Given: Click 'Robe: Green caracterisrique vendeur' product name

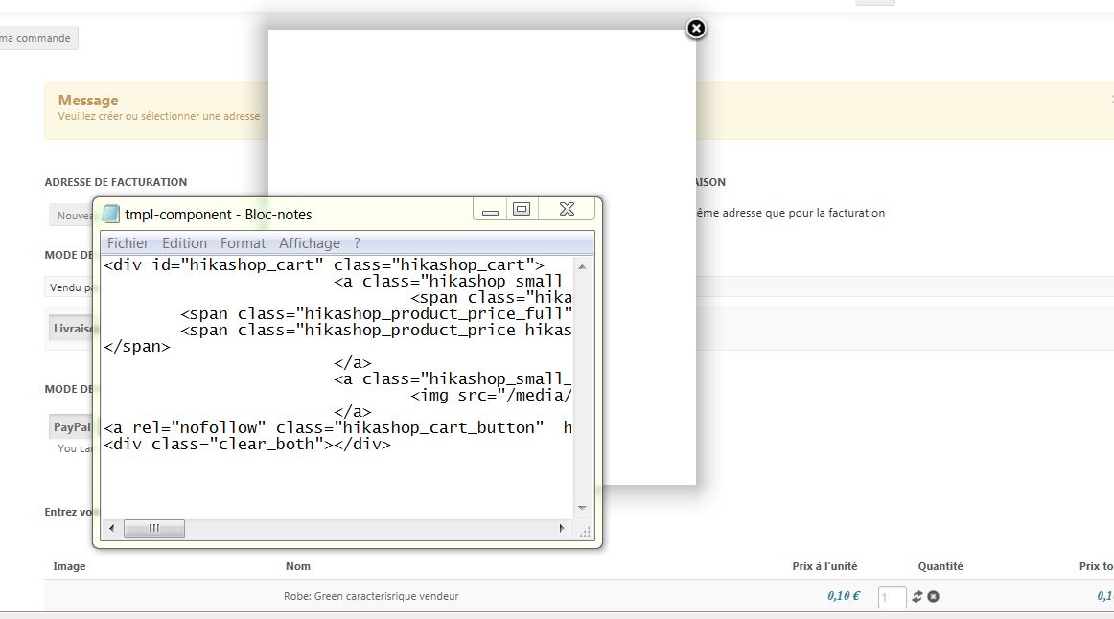Looking at the screenshot, I should pyautogui.click(x=371, y=596).
